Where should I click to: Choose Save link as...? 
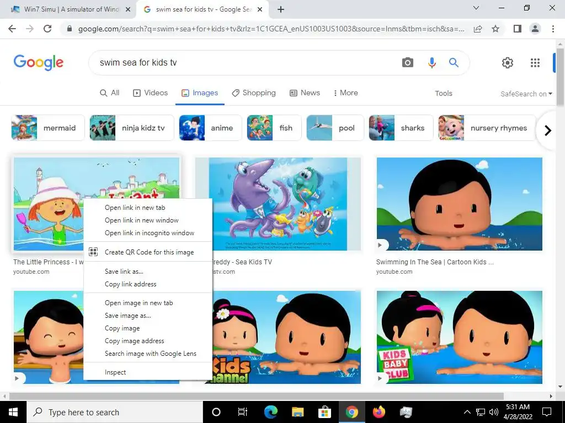(148, 271)
